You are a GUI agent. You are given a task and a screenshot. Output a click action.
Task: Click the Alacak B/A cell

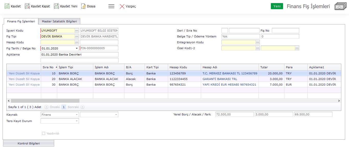pyautogui.click(x=134, y=79)
